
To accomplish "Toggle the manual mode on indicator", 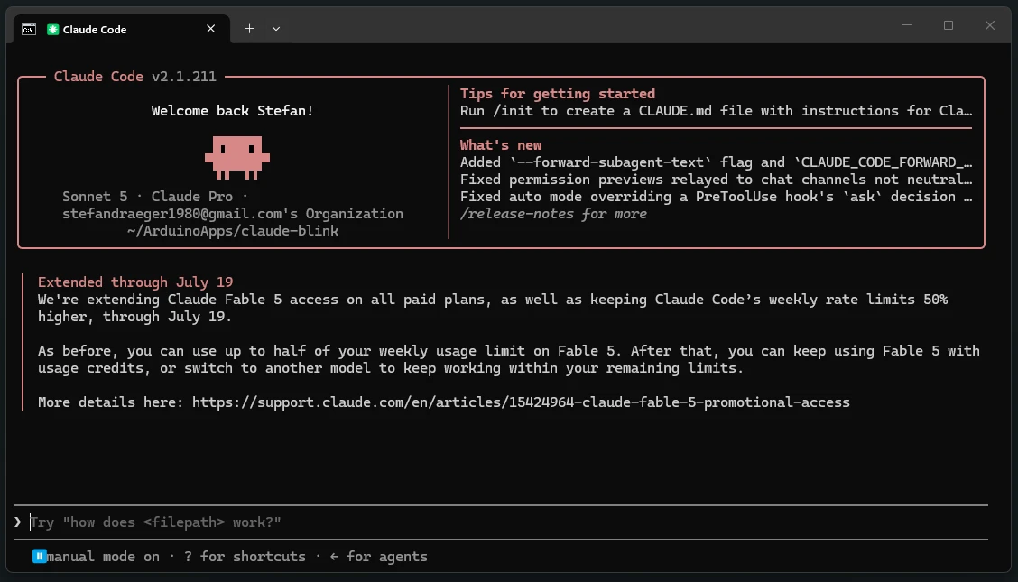I will point(103,556).
